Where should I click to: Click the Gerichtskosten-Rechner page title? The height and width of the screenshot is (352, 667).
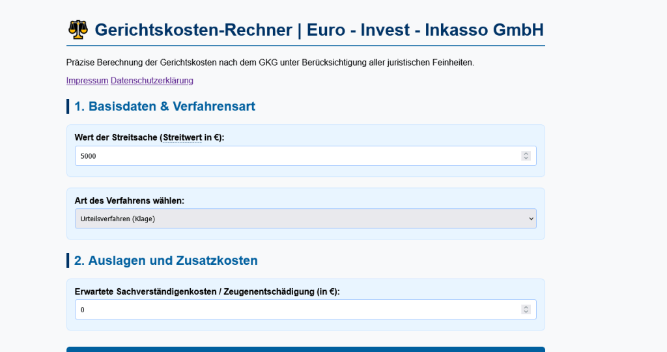pyautogui.click(x=319, y=30)
